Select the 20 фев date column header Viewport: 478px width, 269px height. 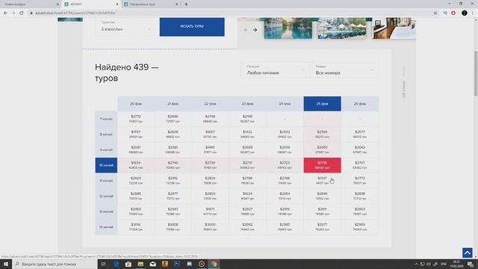(136, 104)
